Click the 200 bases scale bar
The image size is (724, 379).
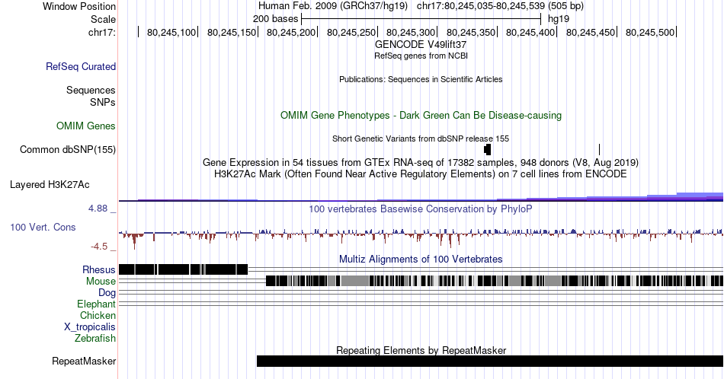(421, 19)
